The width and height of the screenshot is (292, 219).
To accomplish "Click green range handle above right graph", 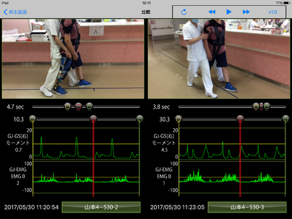I will click(285, 119).
